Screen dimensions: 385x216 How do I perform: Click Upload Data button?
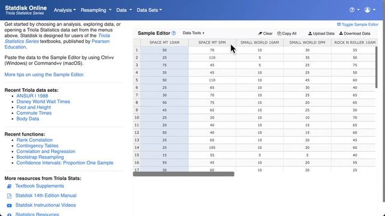321,34
